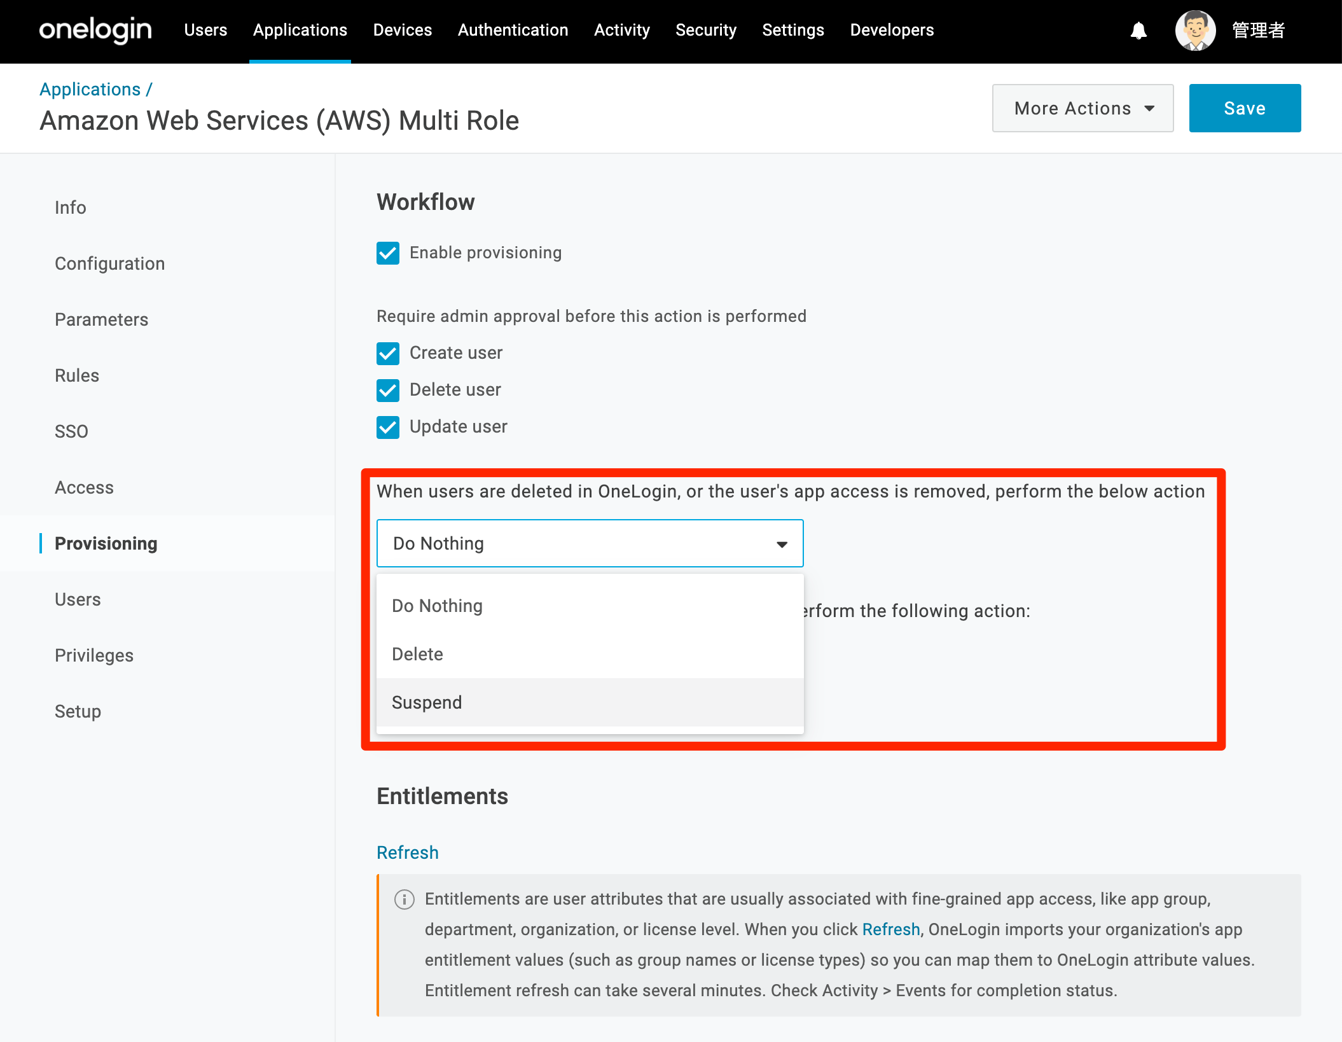Choose Delete in the dropdown options

click(590, 654)
